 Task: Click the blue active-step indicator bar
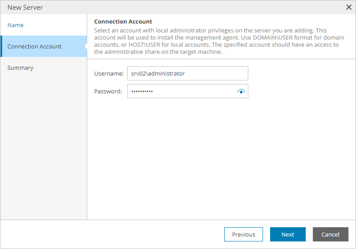pyautogui.click(x=1, y=46)
